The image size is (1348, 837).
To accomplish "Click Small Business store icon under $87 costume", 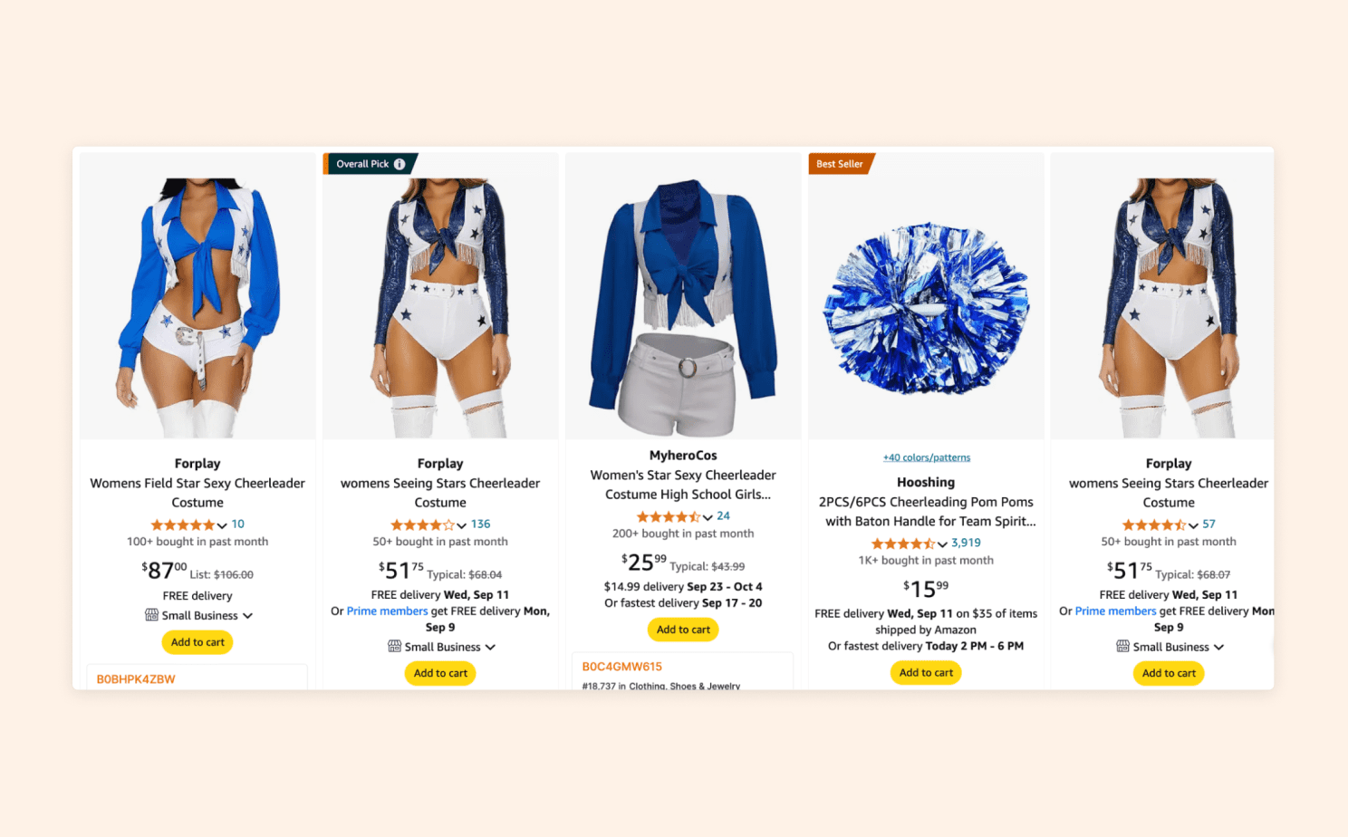I will 151,615.
